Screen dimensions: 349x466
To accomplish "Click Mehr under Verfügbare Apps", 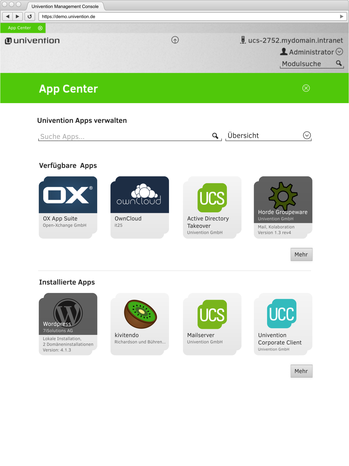I will point(301,255).
